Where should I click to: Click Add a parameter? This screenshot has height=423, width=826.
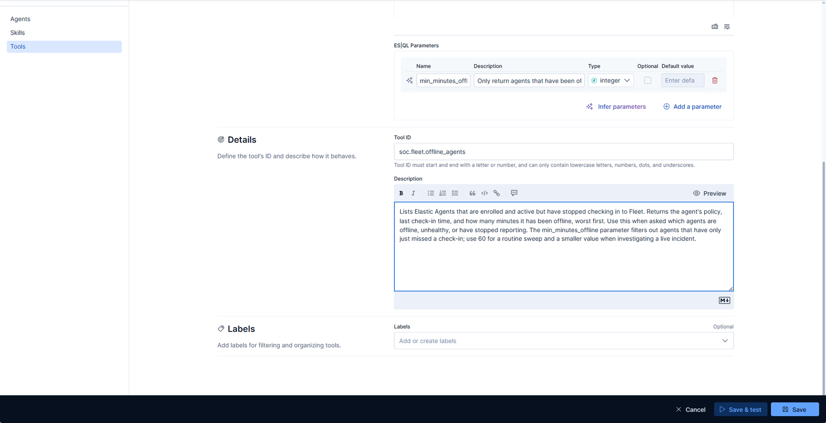pos(692,107)
